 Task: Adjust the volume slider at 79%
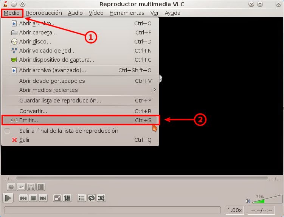267,199
